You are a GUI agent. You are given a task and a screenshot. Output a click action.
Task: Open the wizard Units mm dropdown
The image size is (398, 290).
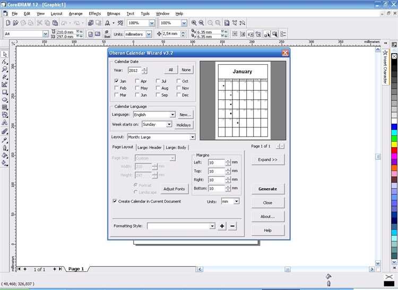point(236,201)
